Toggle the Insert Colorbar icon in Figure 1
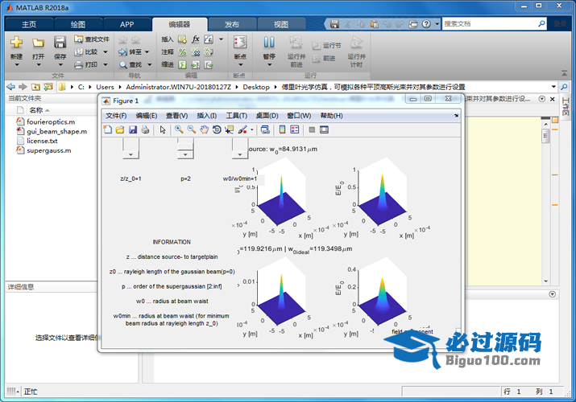The image size is (576, 402). tap(282, 129)
